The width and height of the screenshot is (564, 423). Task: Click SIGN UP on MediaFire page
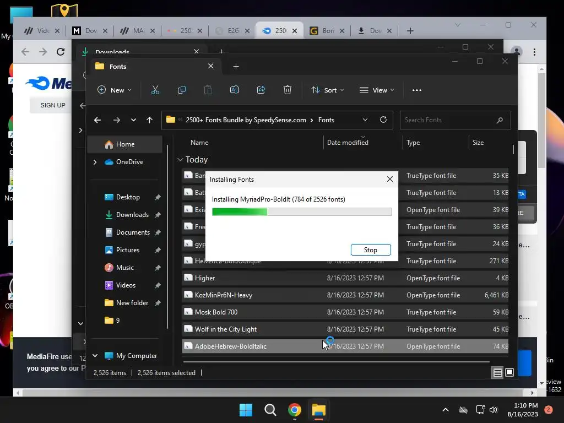click(53, 105)
